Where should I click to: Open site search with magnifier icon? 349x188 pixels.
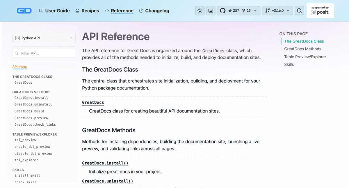[299, 11]
